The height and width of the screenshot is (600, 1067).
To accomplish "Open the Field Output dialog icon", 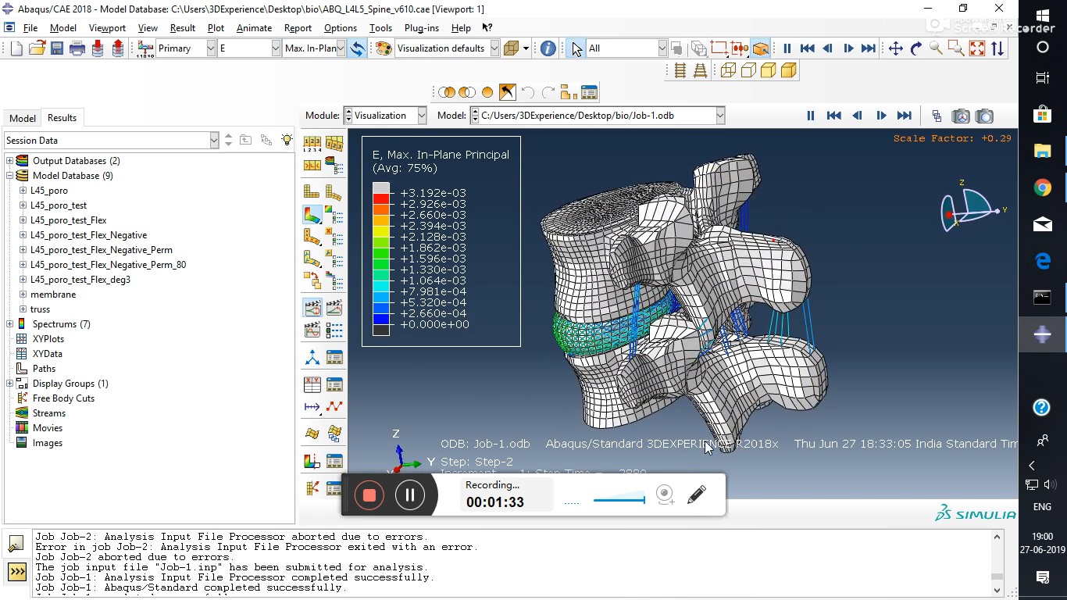I will (146, 48).
